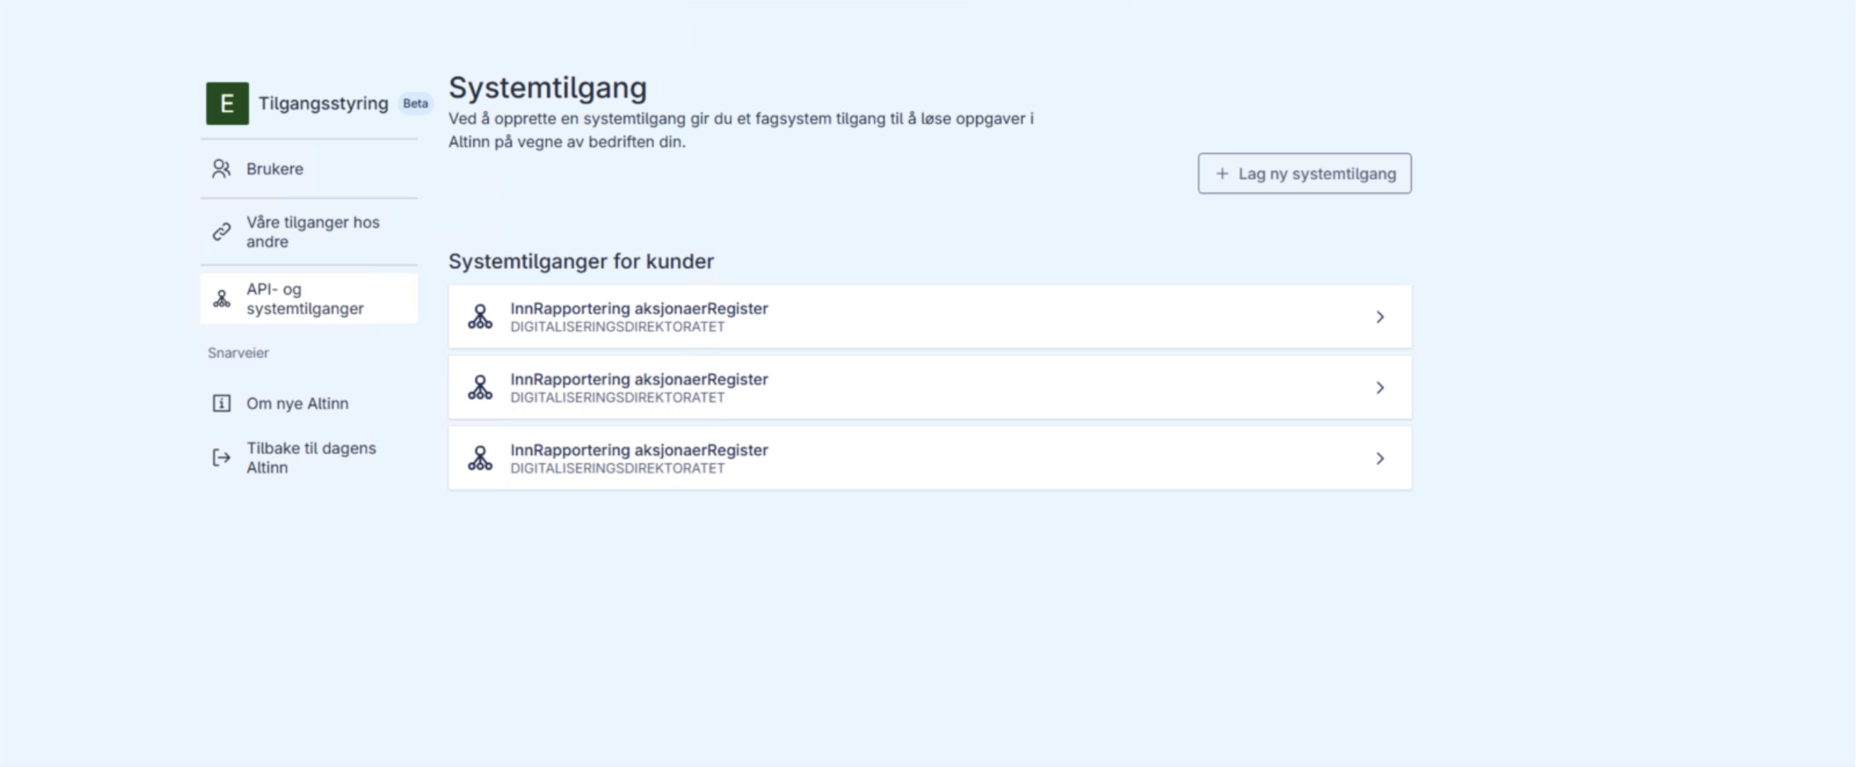This screenshot has height=767, width=1858.
Task: Click the third InnRapportering system icon
Action: (479, 459)
